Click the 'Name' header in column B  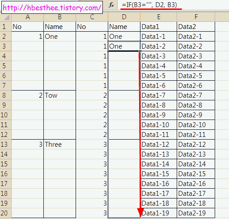tap(60, 27)
